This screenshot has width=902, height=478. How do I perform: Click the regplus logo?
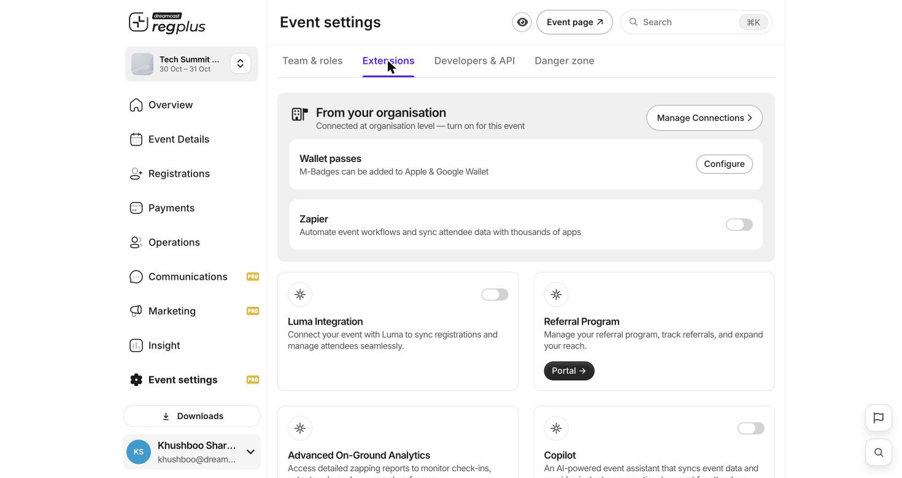point(167,23)
